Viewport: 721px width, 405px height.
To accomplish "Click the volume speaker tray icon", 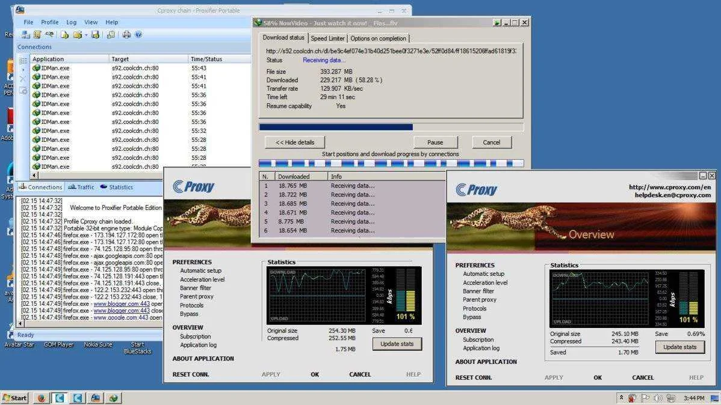I will coord(658,398).
